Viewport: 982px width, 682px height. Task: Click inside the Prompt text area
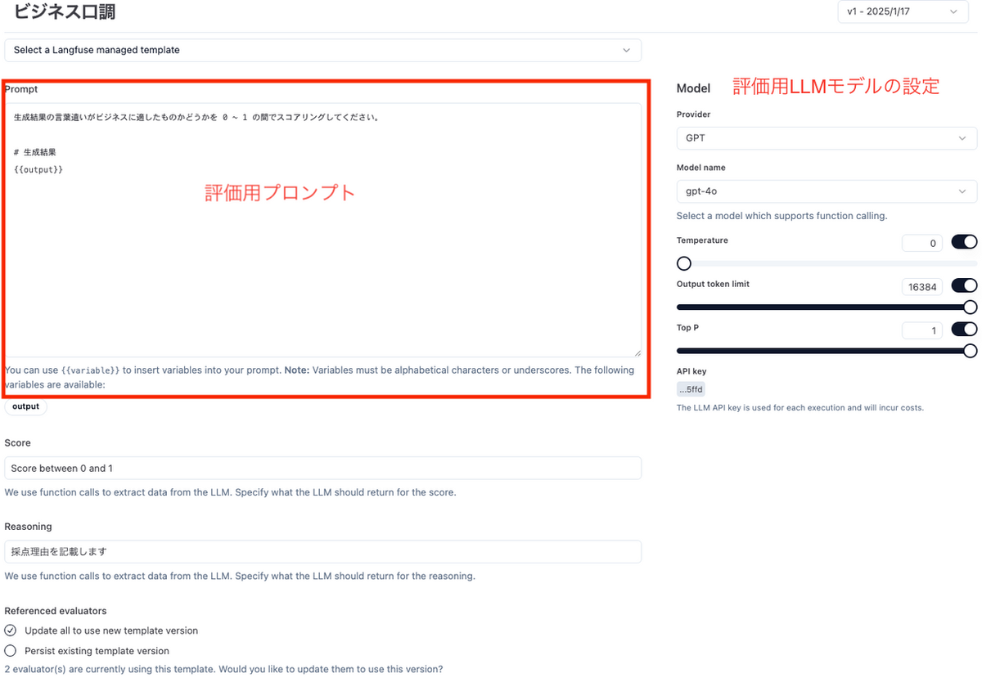[319, 229]
